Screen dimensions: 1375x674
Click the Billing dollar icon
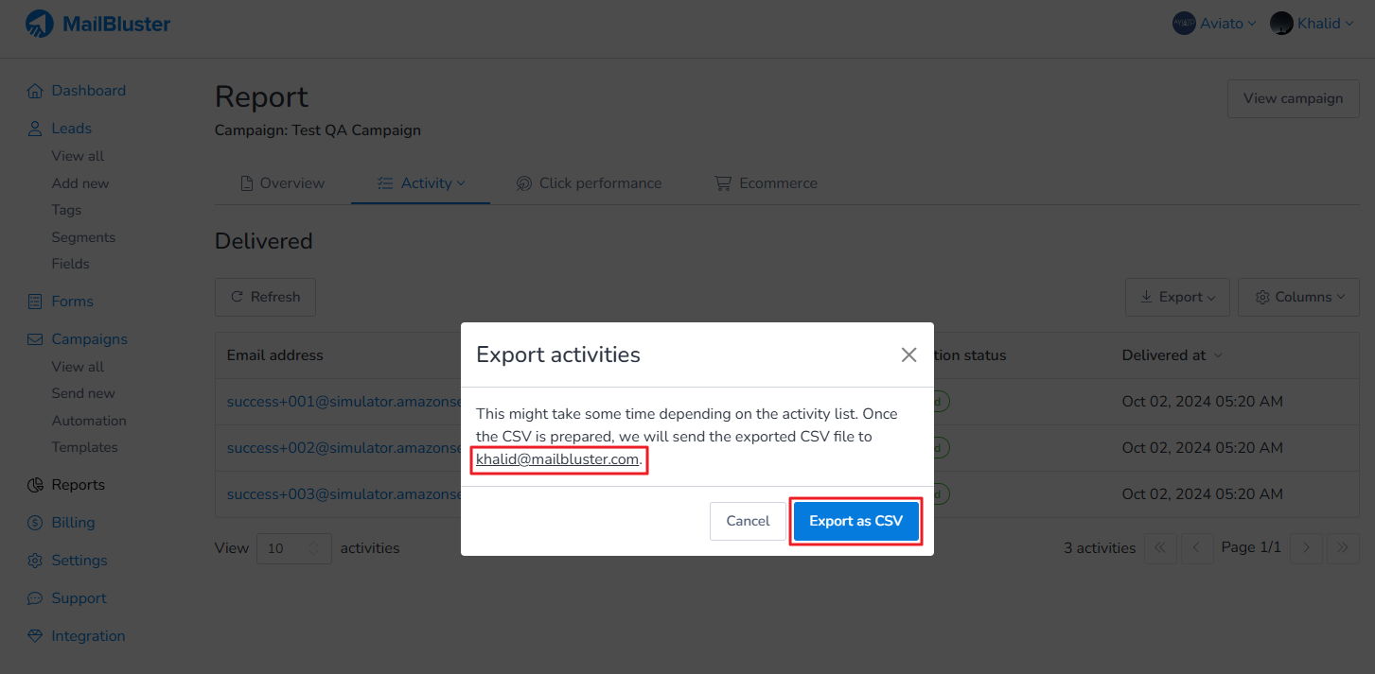35,523
